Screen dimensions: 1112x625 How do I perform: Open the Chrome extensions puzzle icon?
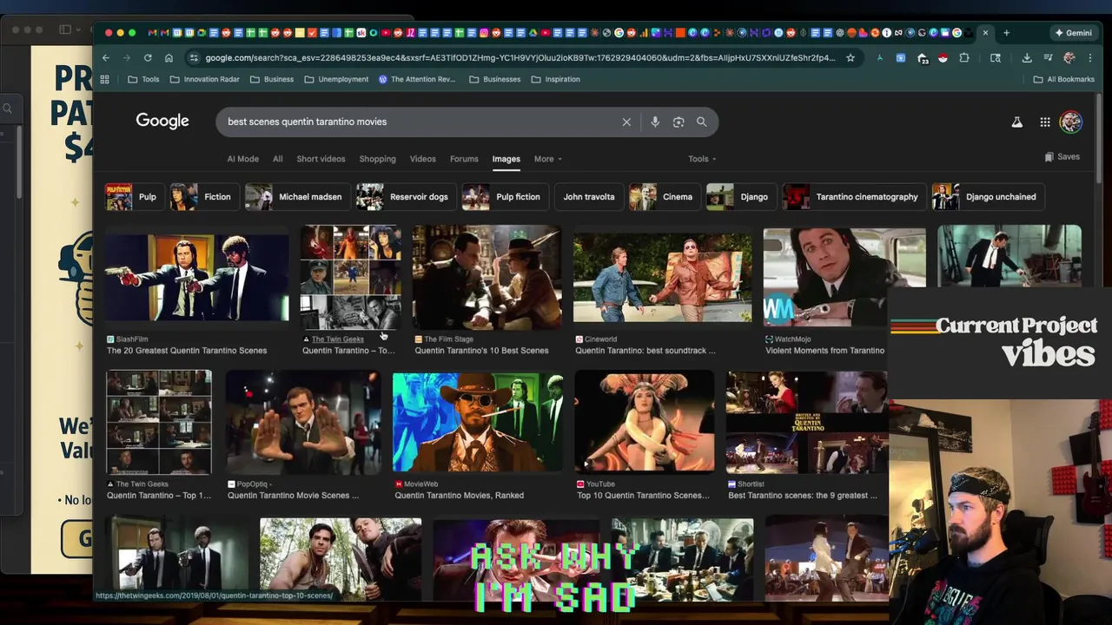[x=964, y=58]
